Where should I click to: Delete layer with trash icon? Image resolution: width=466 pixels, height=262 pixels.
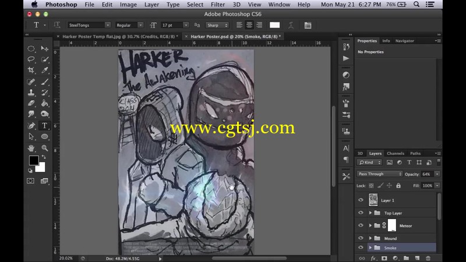pos(428,258)
